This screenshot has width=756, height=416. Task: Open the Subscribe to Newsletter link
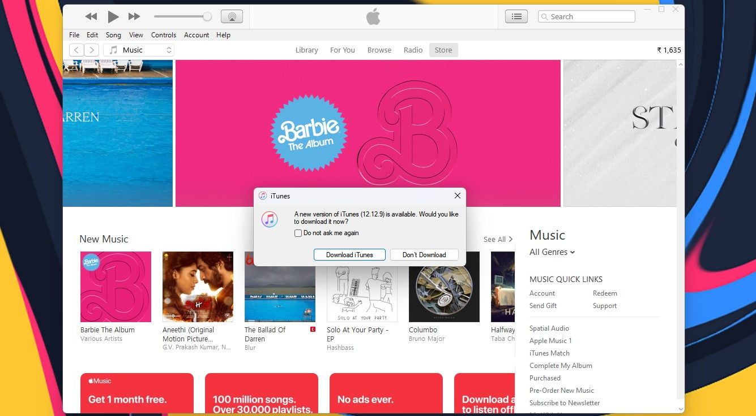click(x=565, y=403)
